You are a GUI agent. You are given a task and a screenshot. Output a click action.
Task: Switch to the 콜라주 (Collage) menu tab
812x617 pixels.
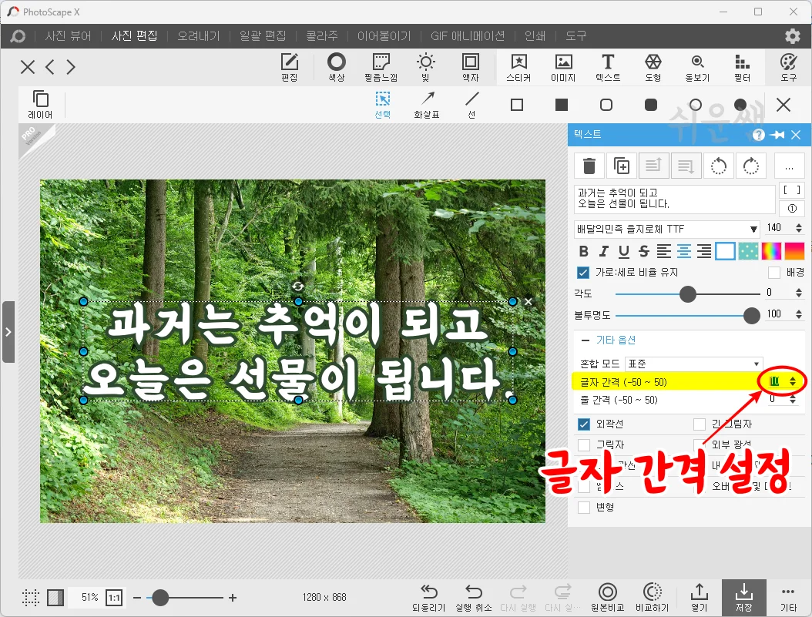[x=321, y=35]
